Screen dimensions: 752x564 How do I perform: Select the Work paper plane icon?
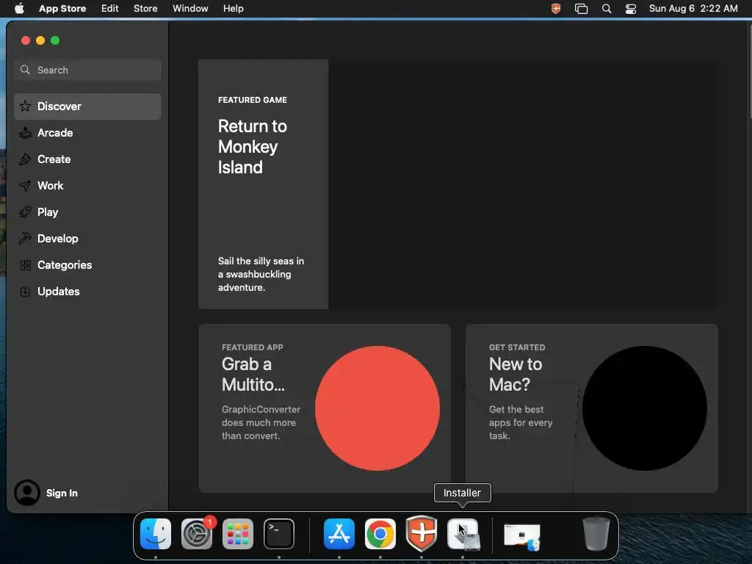pos(26,186)
